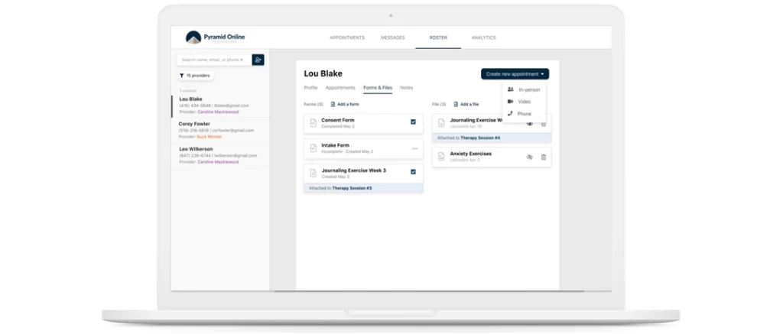Toggle the Journaling Exercise Week 3 checkbox
Image resolution: width=783 pixels, height=334 pixels.
[414, 172]
